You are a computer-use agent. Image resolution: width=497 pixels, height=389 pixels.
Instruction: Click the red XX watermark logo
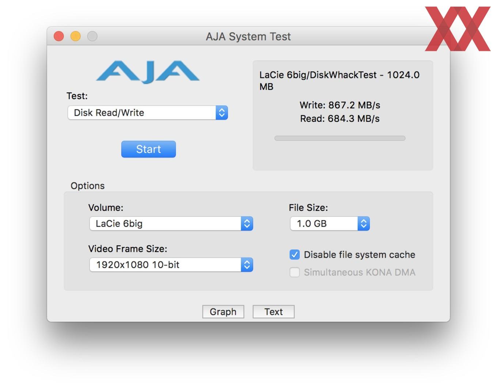tap(458, 29)
